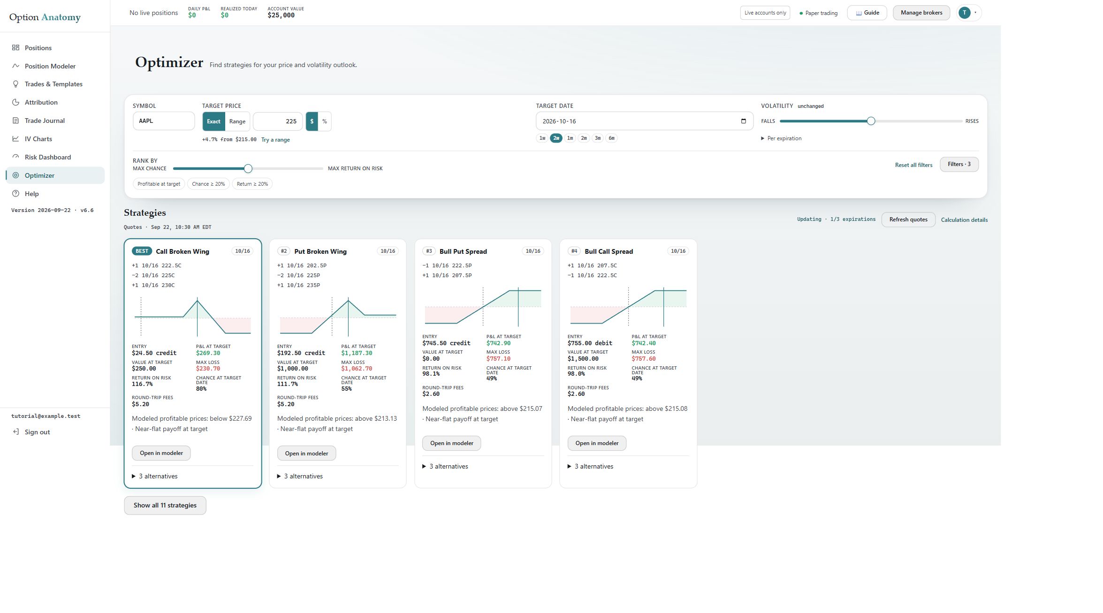
Task: Open Bull Put Spread in modeler
Action: pos(452,443)
